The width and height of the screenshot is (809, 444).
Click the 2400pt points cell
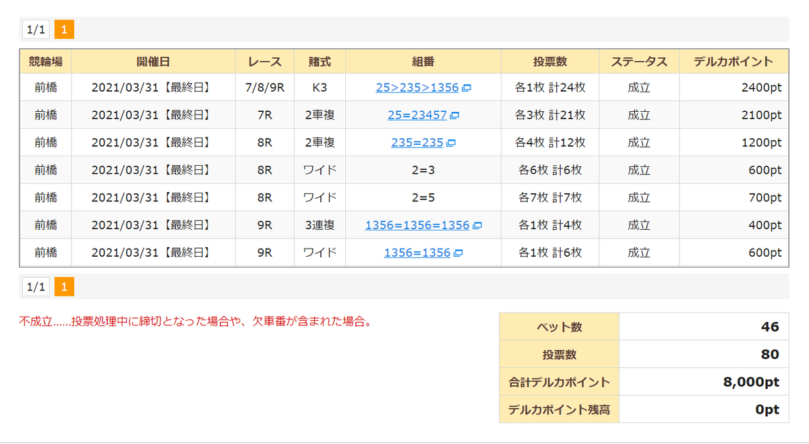[734, 88]
